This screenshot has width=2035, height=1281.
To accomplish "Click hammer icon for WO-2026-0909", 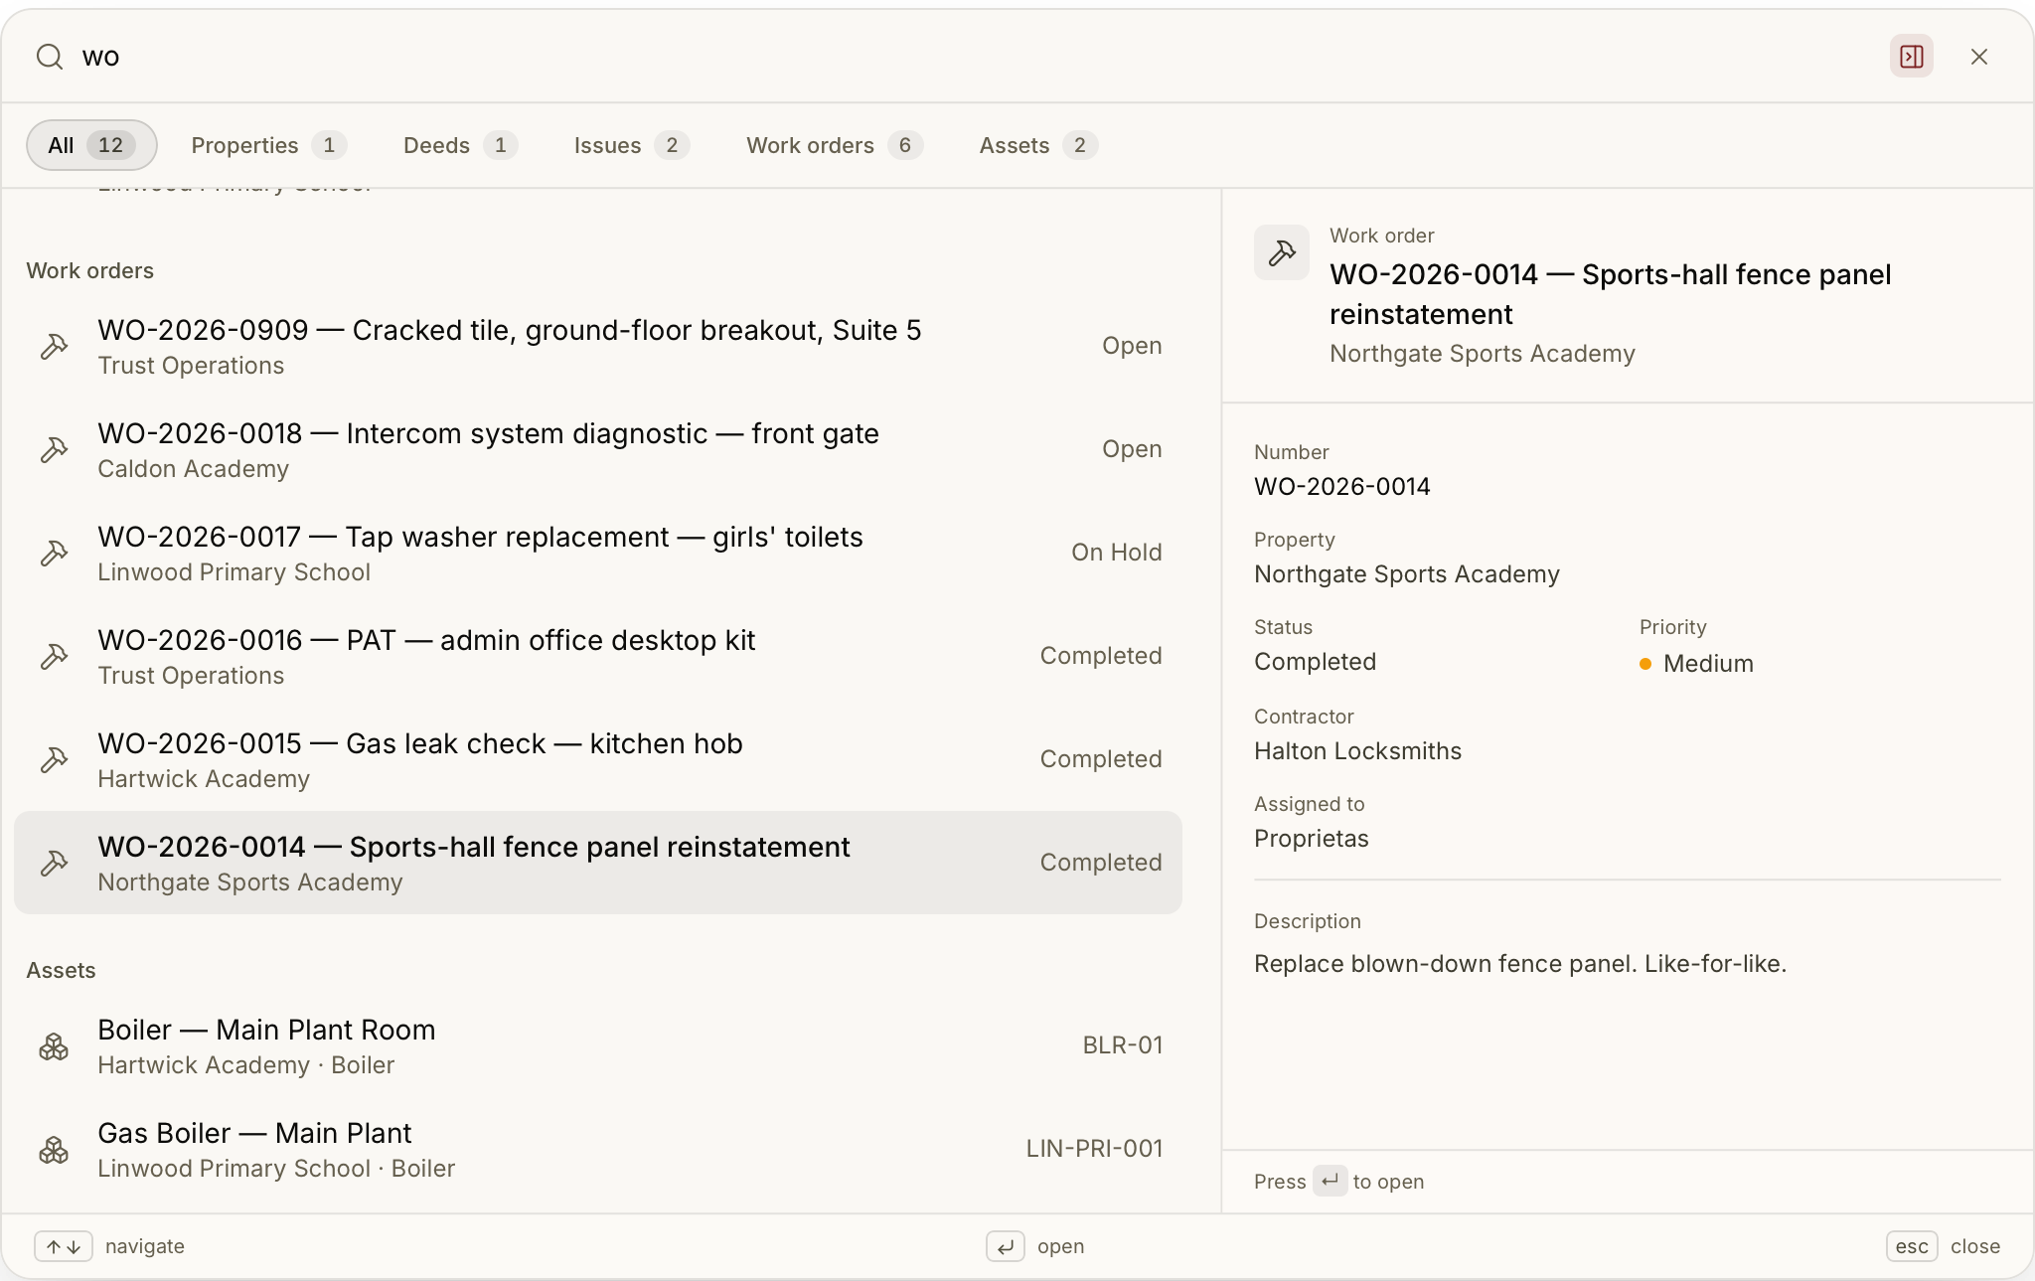I will 54,346.
